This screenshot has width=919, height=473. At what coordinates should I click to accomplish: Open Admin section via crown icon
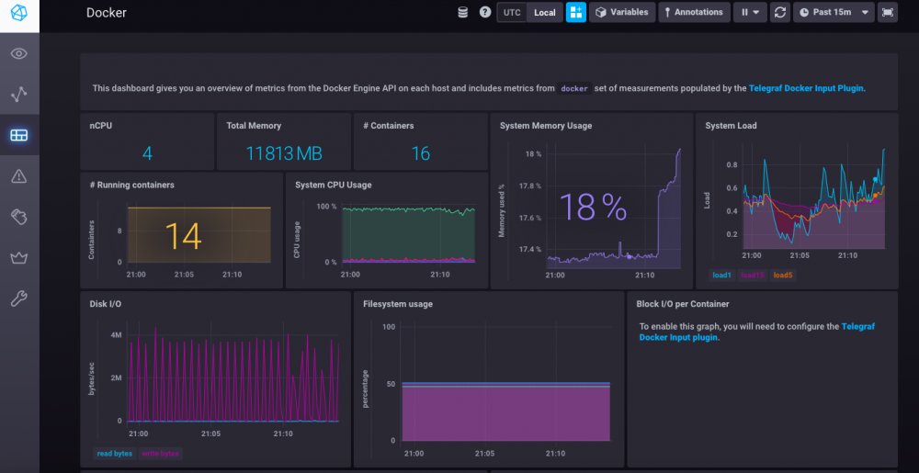[19, 257]
